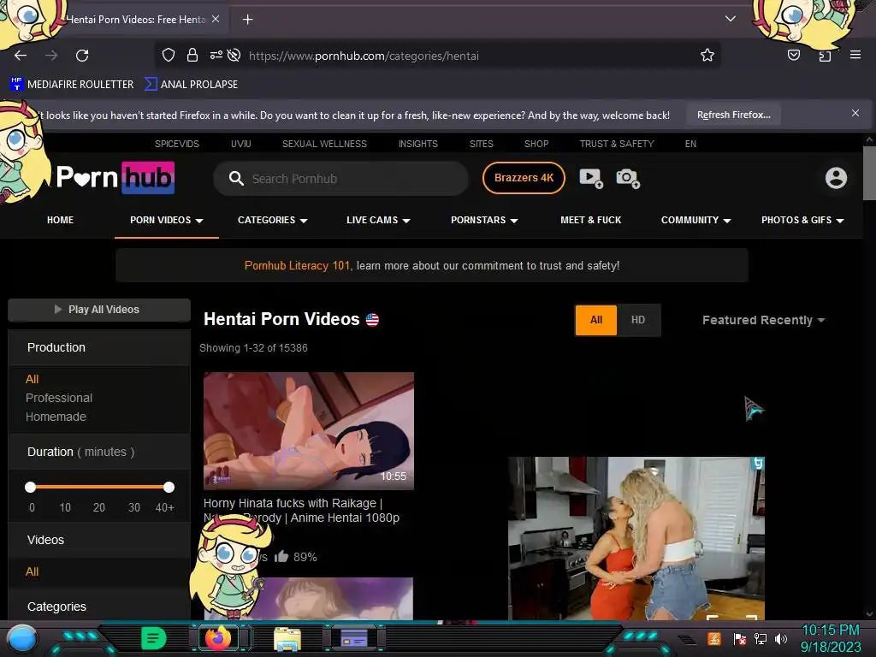This screenshot has width=876, height=657.
Task: Bookmark this page with the star icon
Action: (707, 55)
